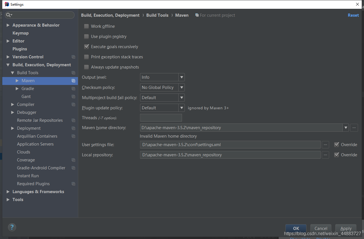Click the search magnifier icon in the settings search box
Screen dimensions: 364x239
[9, 15]
